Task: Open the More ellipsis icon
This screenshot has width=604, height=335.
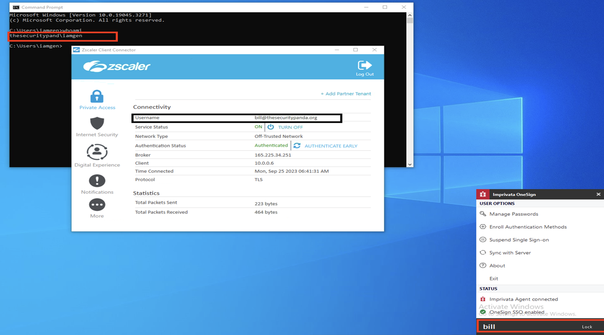Action: tap(97, 205)
